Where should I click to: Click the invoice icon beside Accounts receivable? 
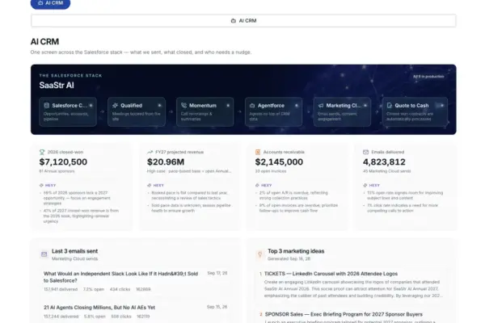pyautogui.click(x=258, y=152)
